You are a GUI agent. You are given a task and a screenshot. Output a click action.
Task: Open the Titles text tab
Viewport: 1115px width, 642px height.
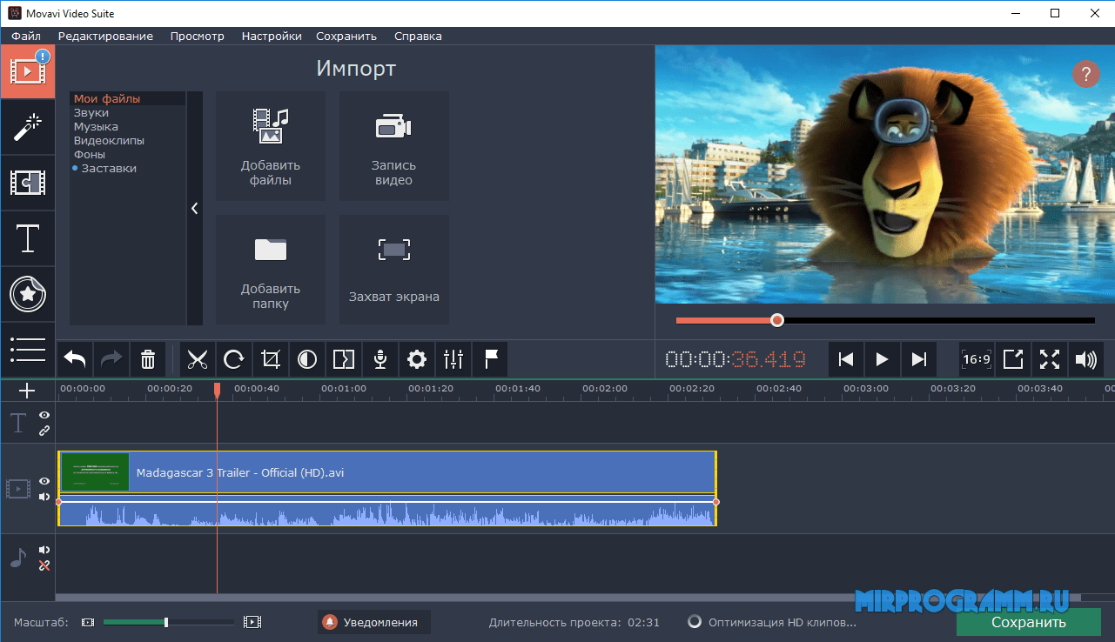point(28,238)
